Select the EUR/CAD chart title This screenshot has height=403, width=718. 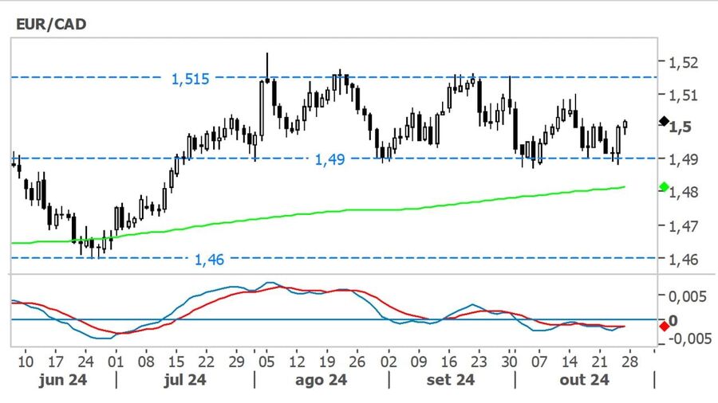(50, 24)
